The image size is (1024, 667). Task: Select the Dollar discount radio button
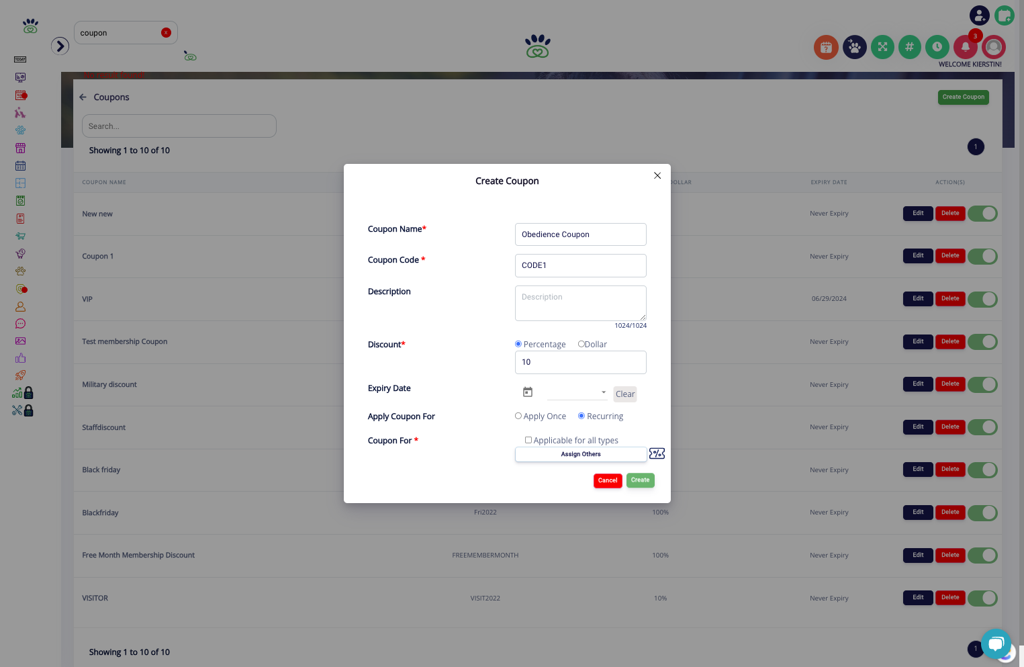[x=581, y=344]
